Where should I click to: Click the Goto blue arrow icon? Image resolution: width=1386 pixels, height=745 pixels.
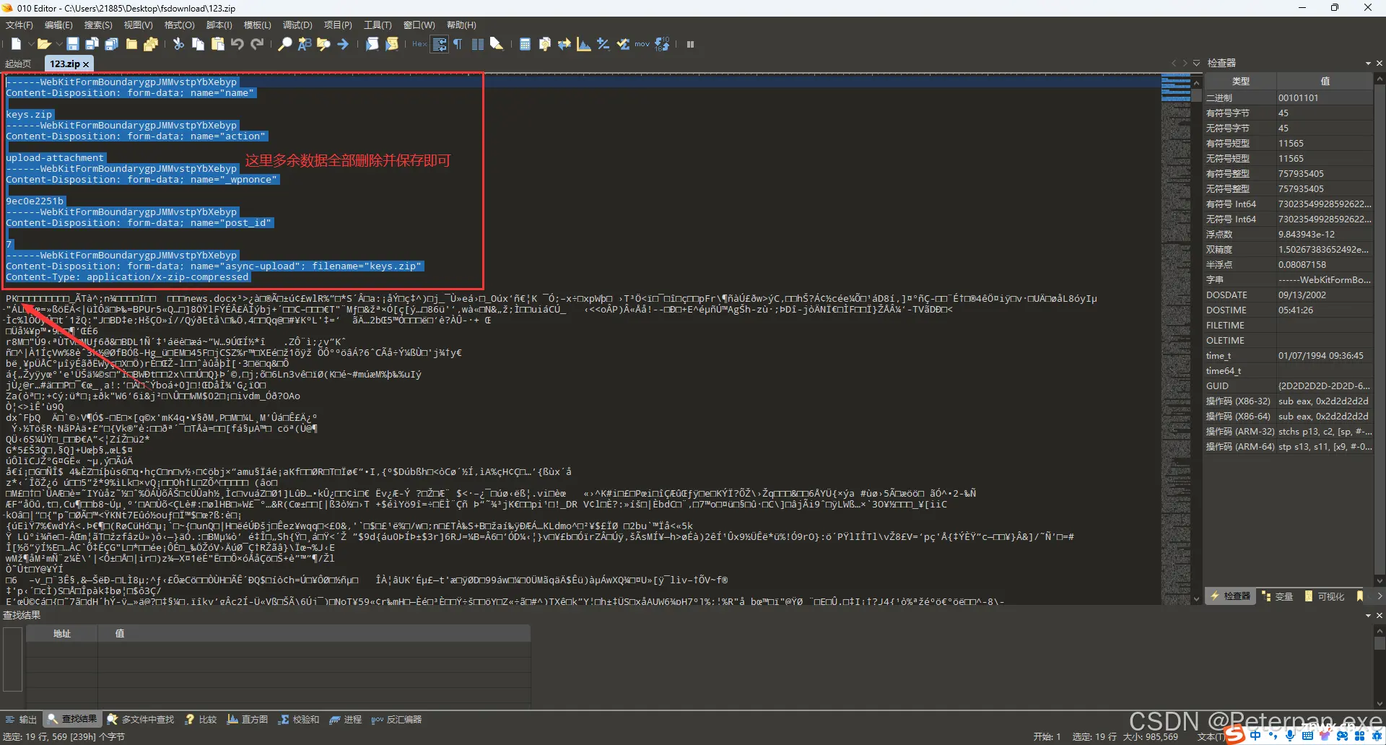click(343, 44)
